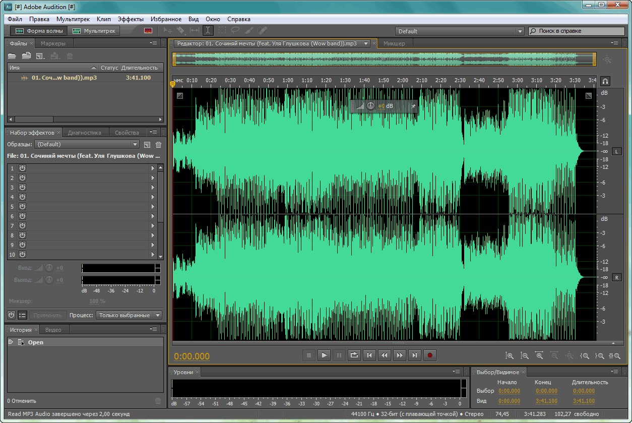This screenshot has height=423, width=632.
Task: Toggle left channel L button
Action: (x=617, y=151)
